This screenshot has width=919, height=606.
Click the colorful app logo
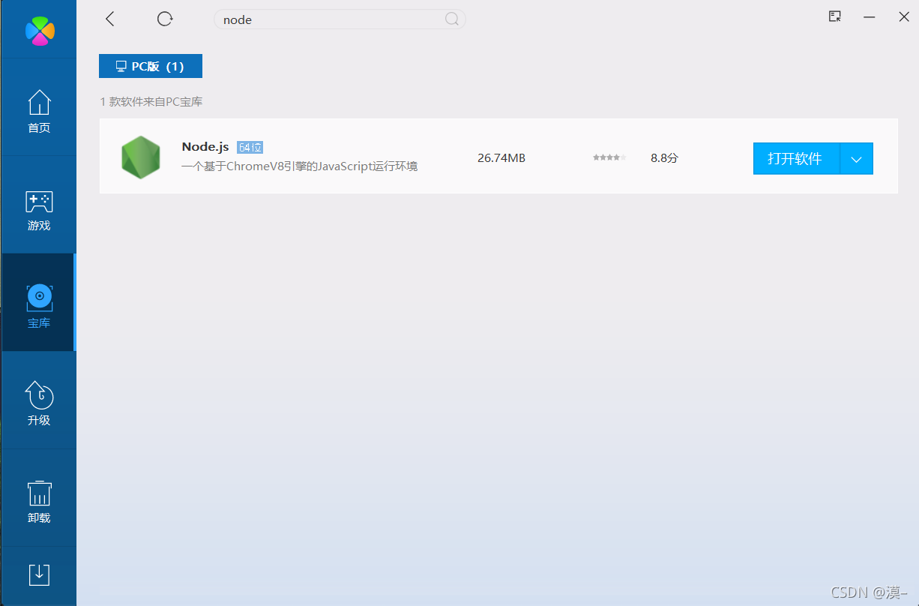click(x=40, y=30)
